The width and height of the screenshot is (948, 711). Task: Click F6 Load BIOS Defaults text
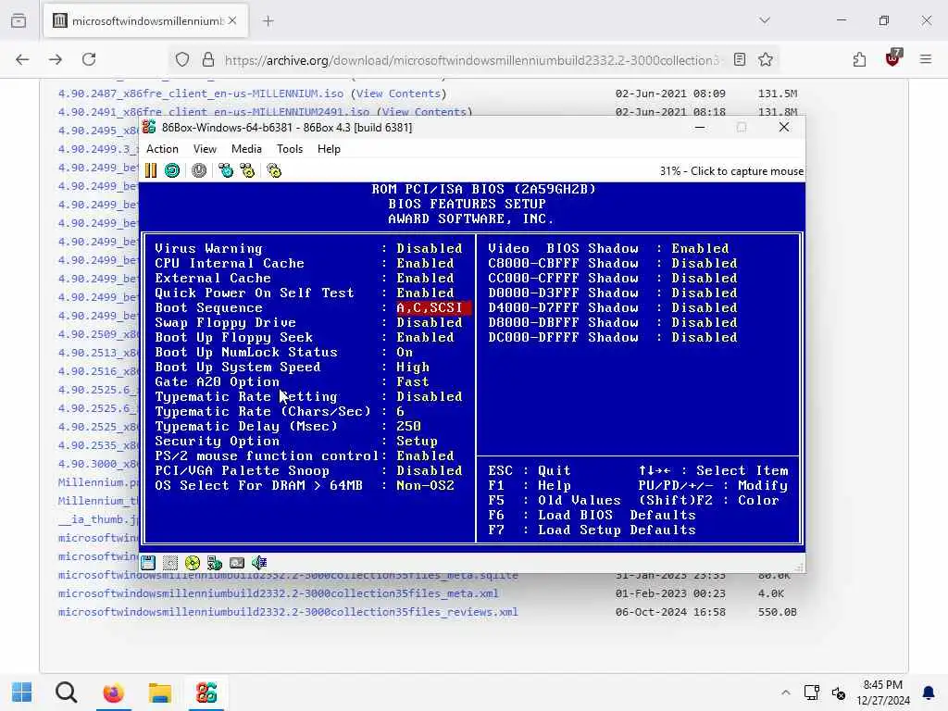pyautogui.click(x=592, y=515)
